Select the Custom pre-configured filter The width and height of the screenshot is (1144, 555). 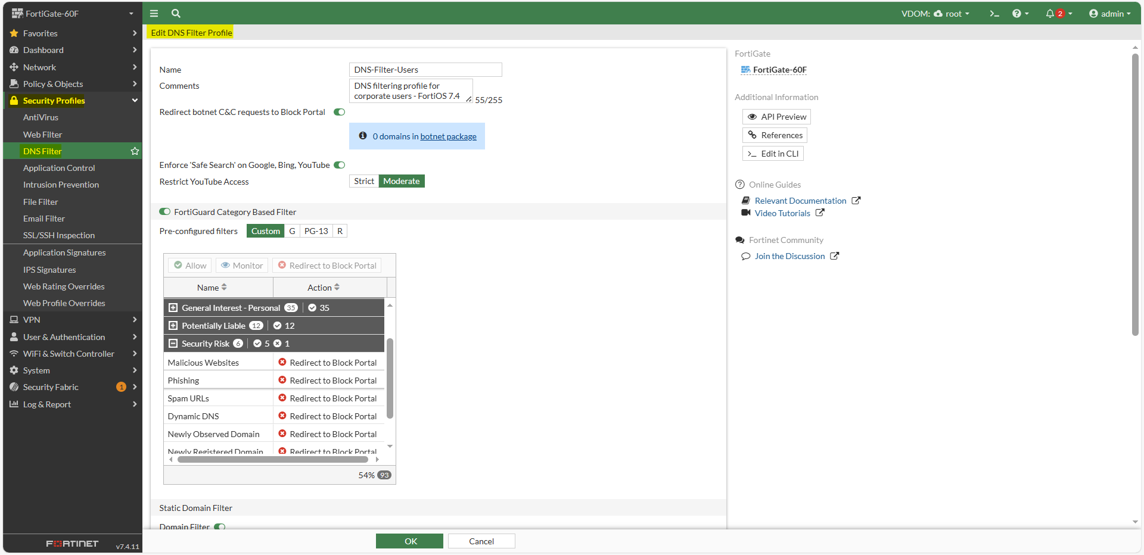(x=265, y=231)
